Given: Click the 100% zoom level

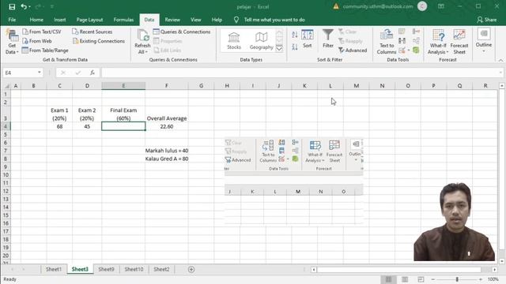Looking at the screenshot, I should coord(493,279).
